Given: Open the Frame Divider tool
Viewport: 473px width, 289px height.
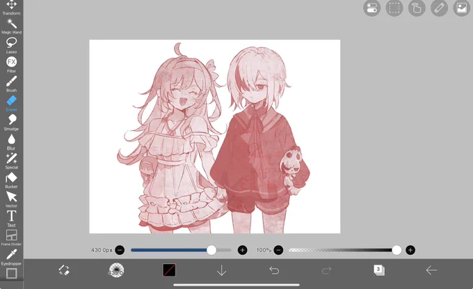Looking at the screenshot, I should tap(11, 238).
